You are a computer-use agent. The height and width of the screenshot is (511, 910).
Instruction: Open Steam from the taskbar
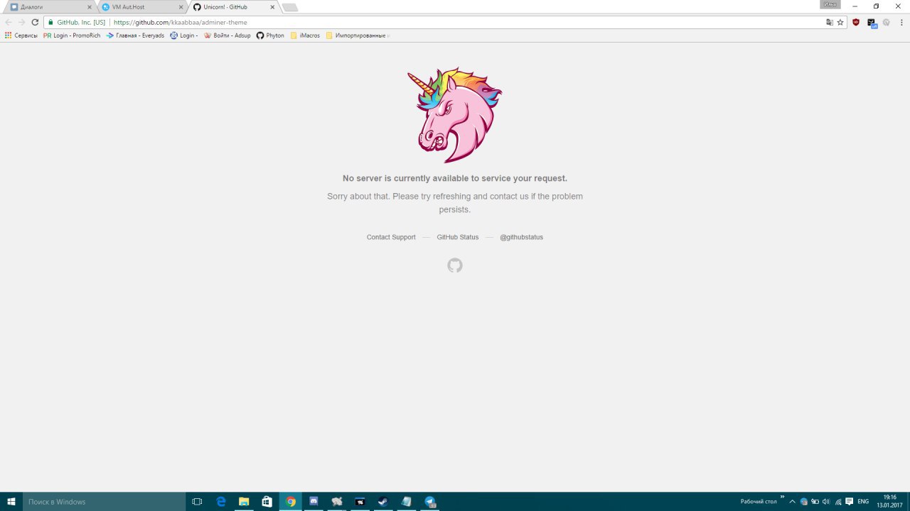click(x=383, y=501)
